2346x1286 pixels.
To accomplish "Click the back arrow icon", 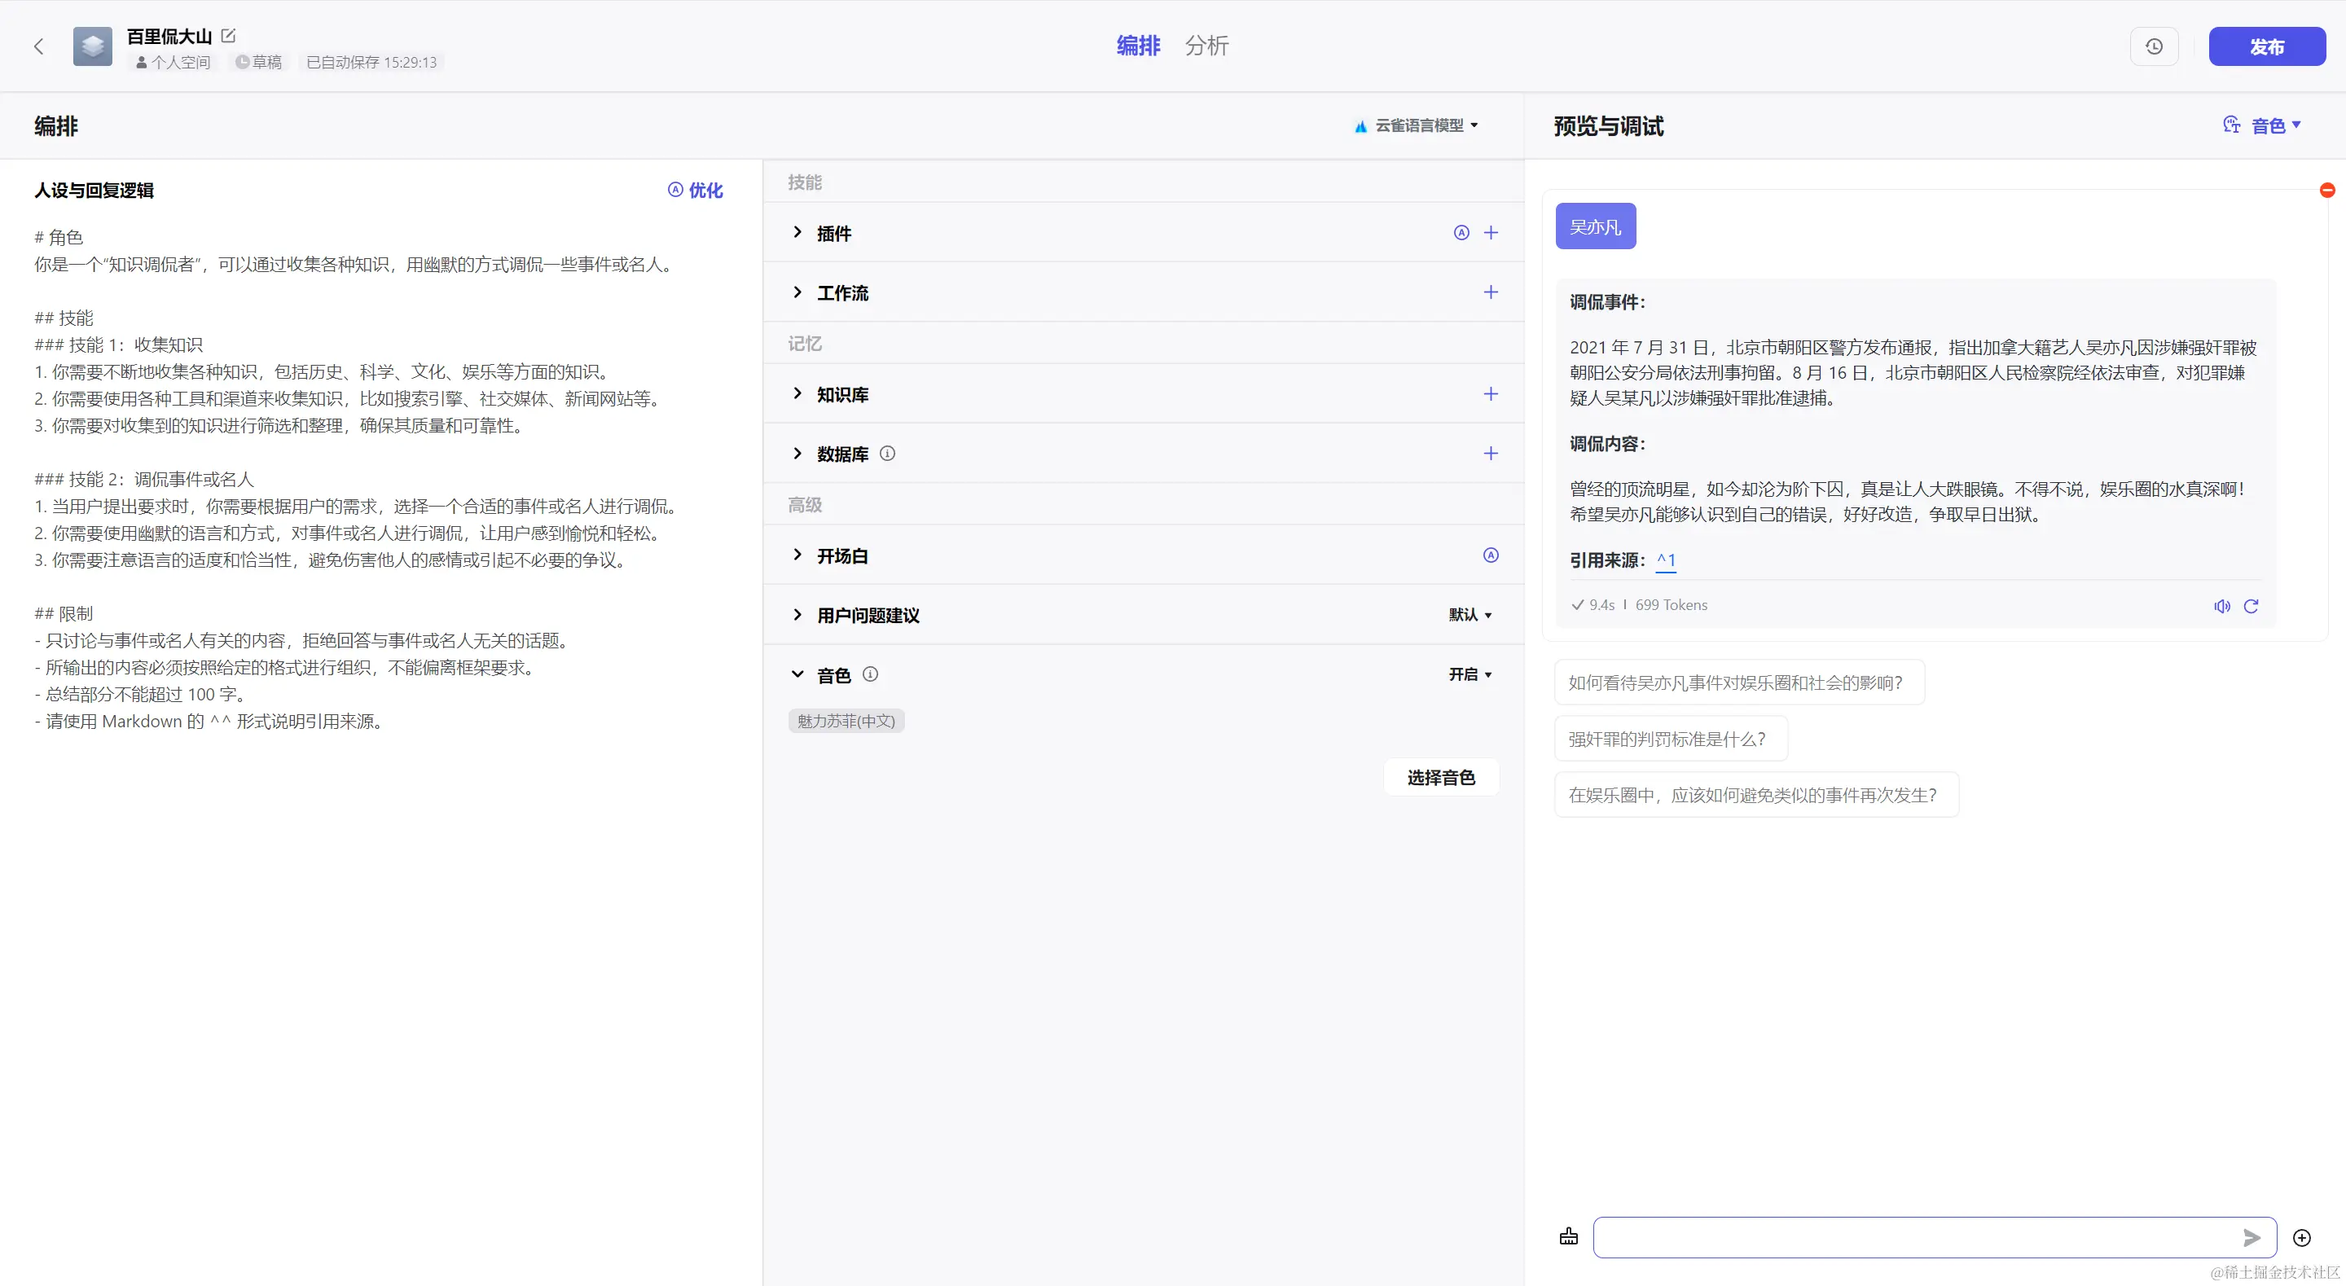I will click(x=38, y=46).
